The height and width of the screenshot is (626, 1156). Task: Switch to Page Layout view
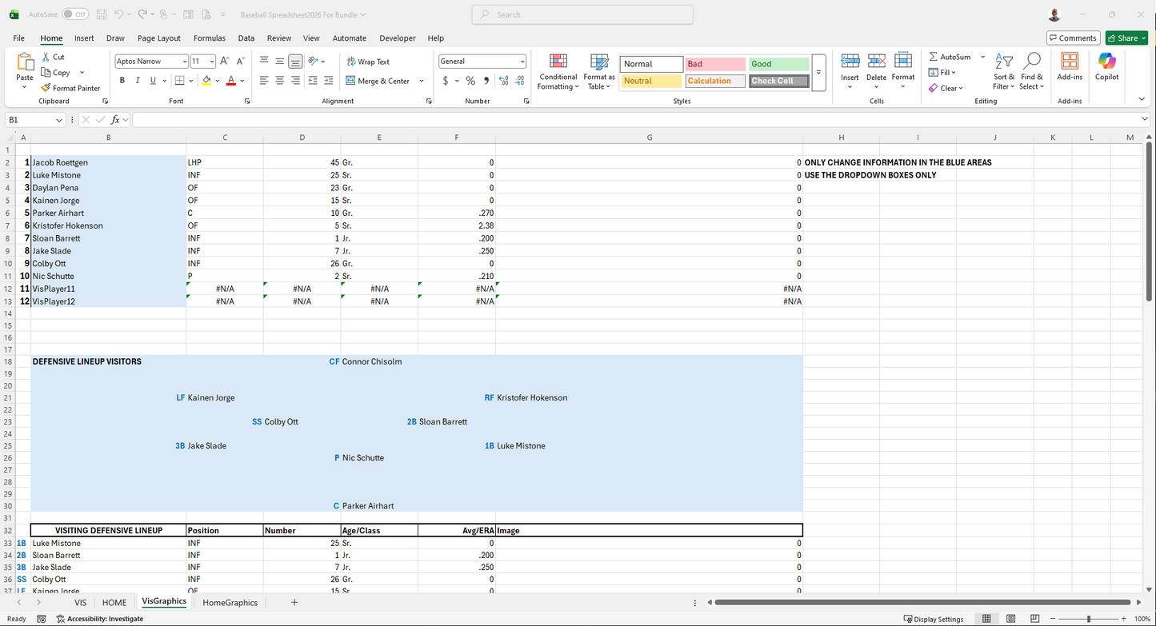tap(1011, 619)
